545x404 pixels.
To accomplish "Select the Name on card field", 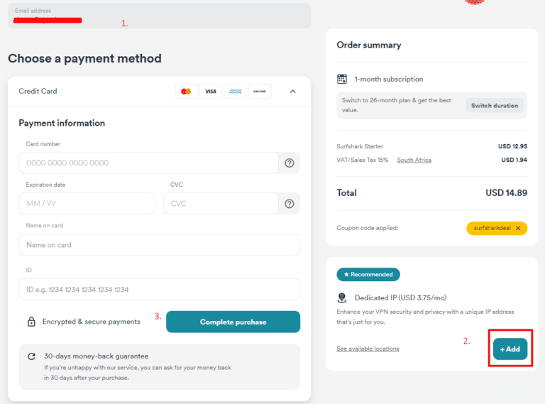I will [159, 245].
